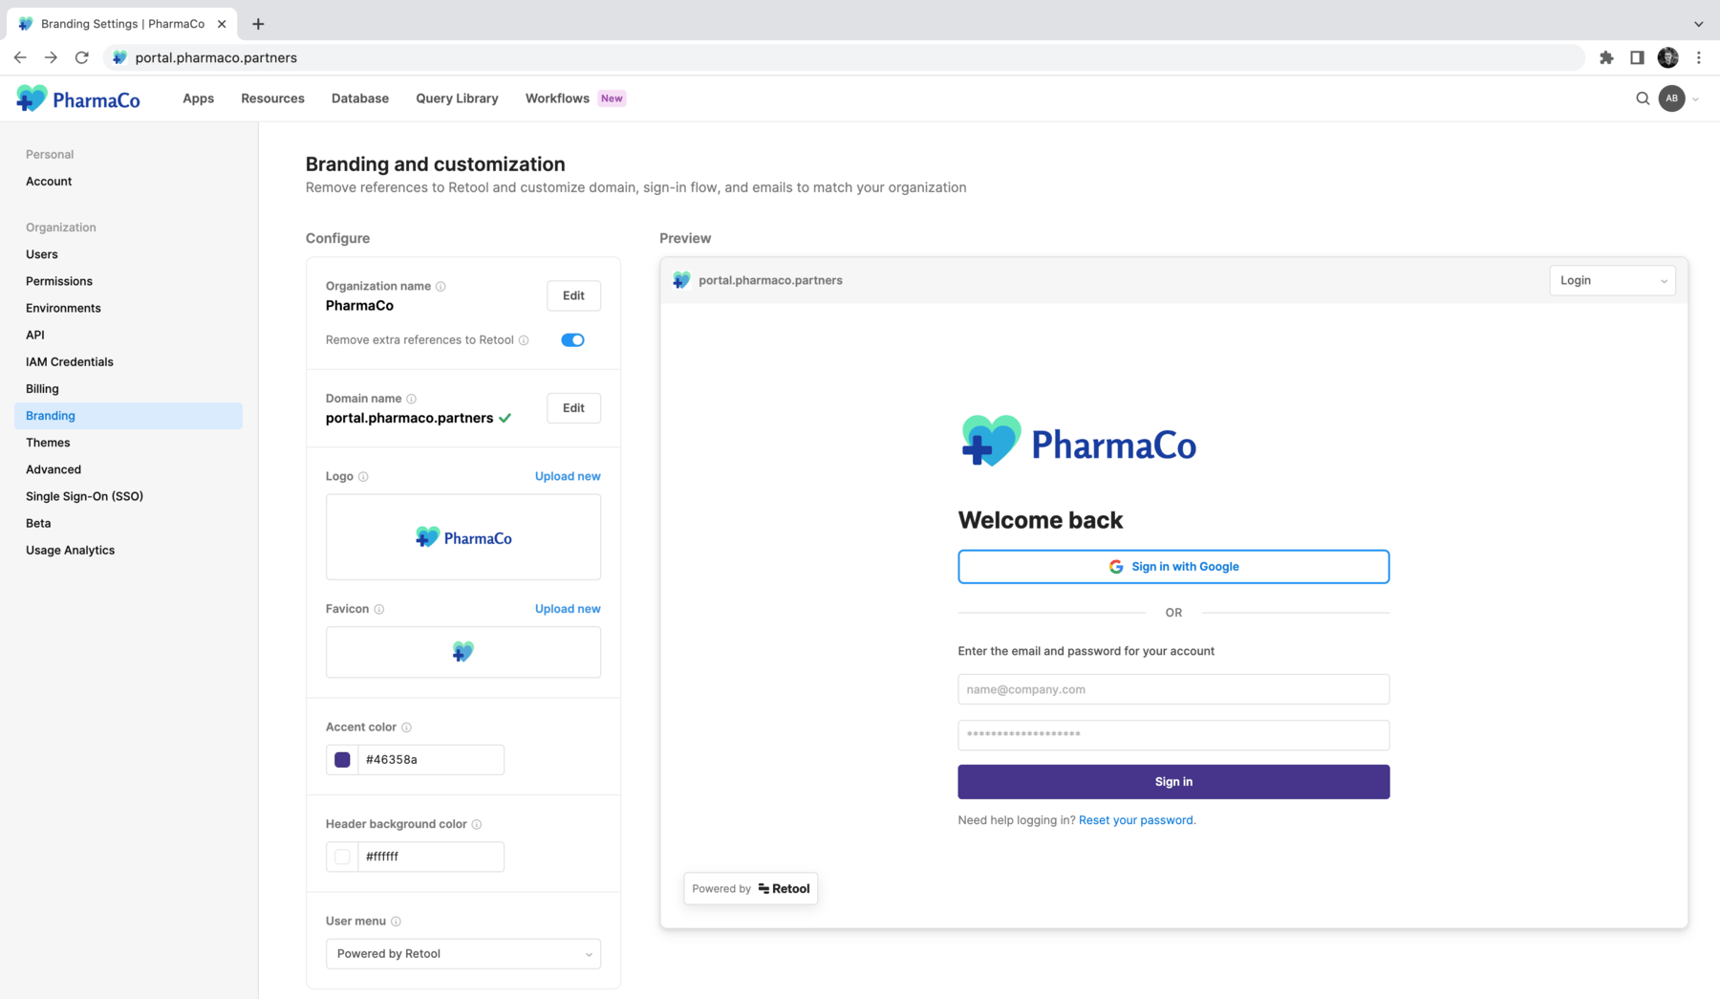The height and width of the screenshot is (999, 1720).
Task: Click the Header background color swatch
Action: (342, 857)
